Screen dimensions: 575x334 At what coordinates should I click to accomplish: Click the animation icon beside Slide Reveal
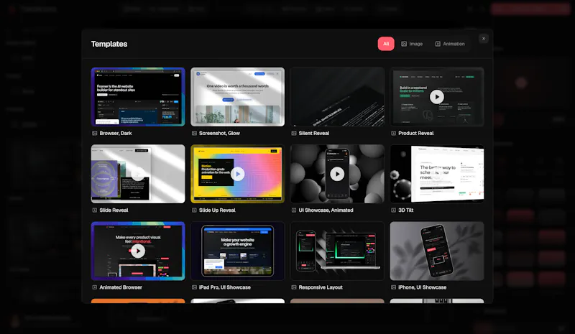coord(95,210)
